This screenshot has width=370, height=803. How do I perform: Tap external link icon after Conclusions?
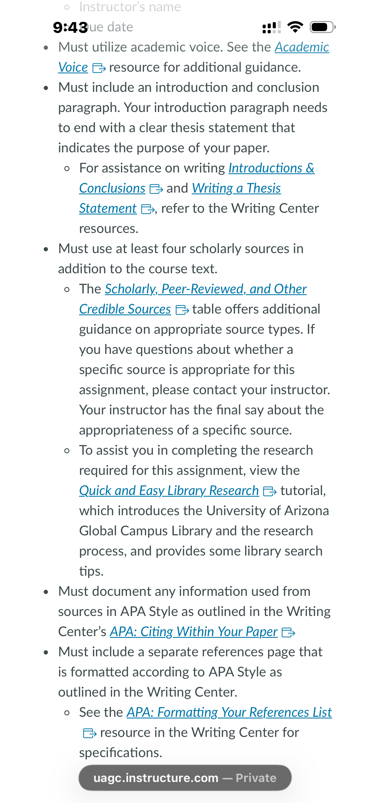click(x=156, y=189)
